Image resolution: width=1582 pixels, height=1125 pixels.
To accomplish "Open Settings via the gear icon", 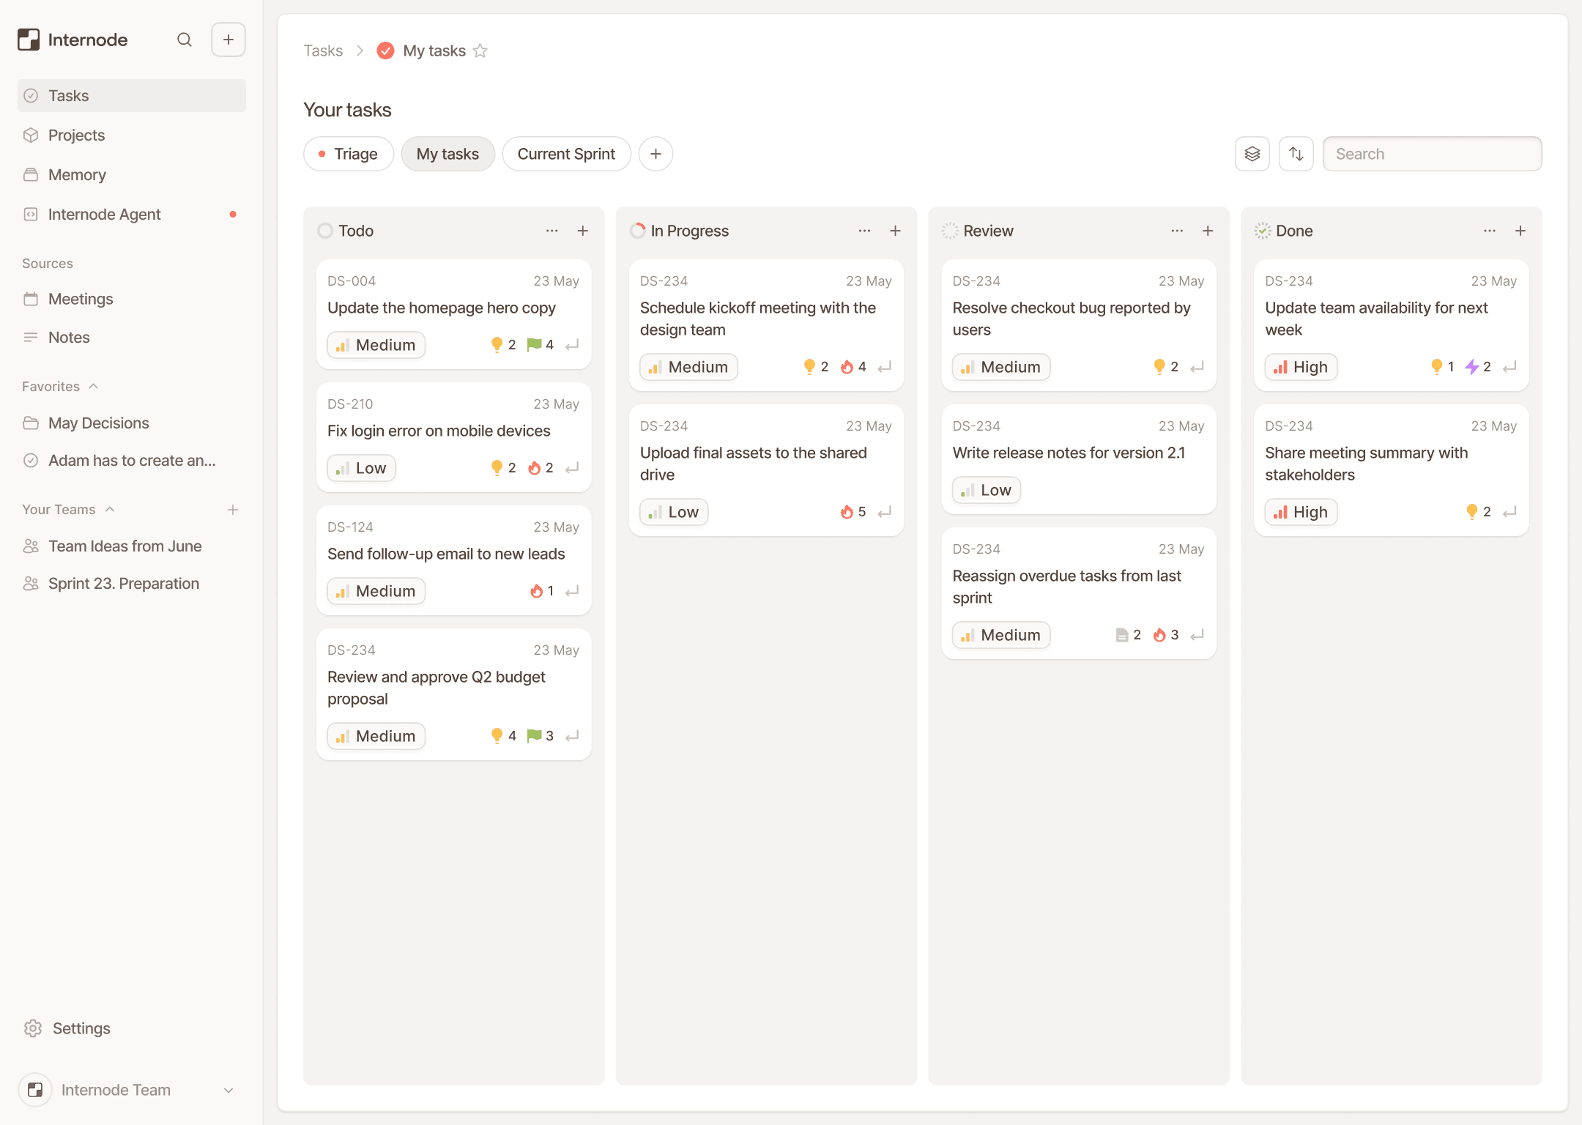I will click(32, 1028).
